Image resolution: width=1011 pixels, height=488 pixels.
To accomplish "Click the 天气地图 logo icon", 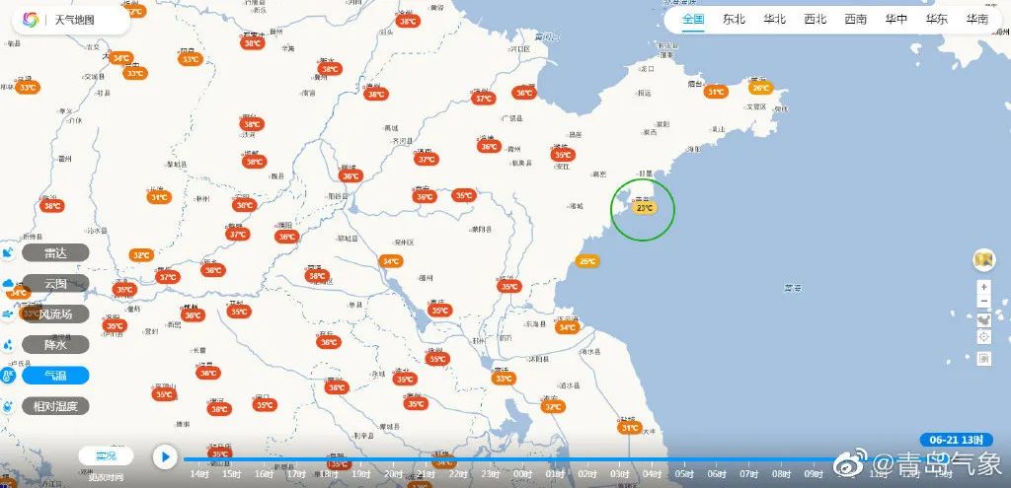I will (31, 20).
